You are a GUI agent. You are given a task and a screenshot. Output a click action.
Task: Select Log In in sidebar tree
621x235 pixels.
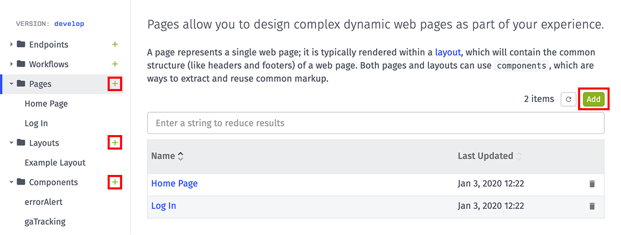point(36,123)
